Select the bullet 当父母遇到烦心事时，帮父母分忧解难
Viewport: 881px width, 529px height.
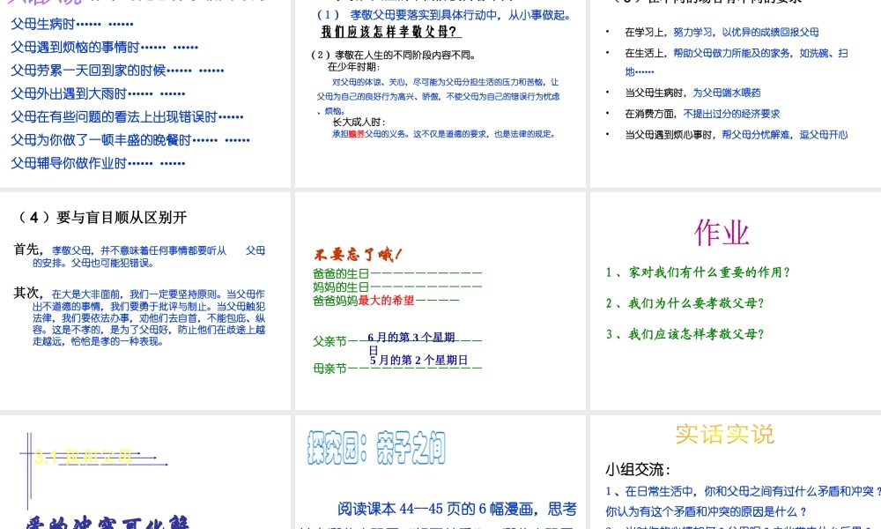(x=736, y=134)
